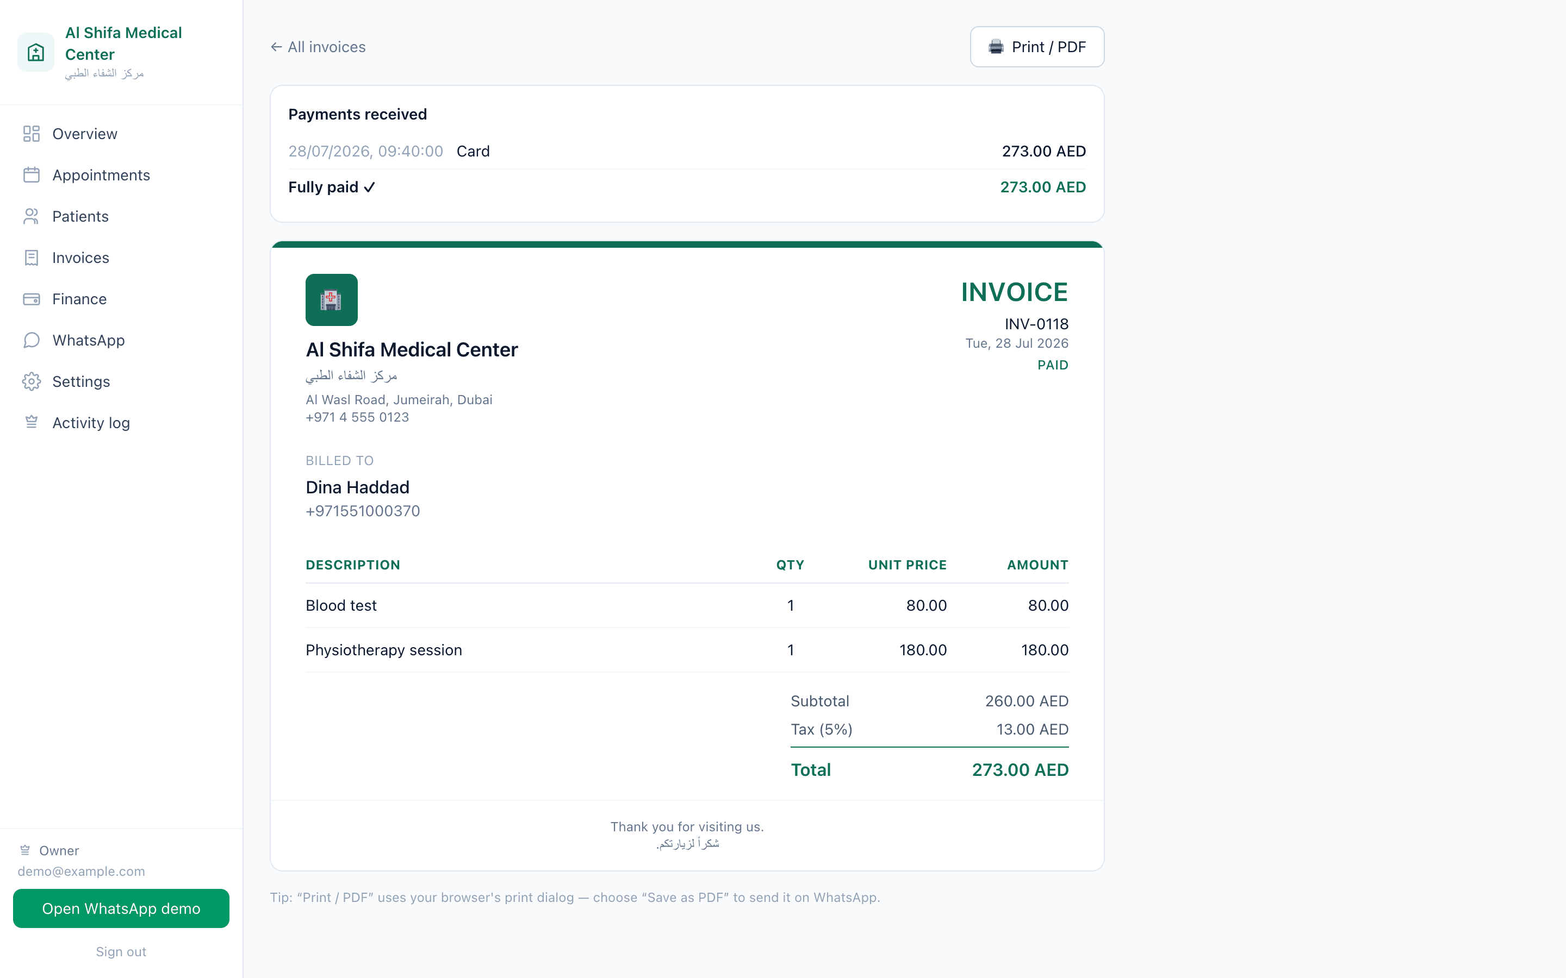The image size is (1566, 978).
Task: Select Invoices in the sidebar
Action: 121,258
